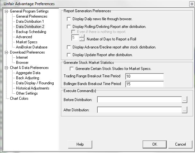Check Display Update Report after distribution
Screen dimensions: 195x153
(x=69, y=55)
